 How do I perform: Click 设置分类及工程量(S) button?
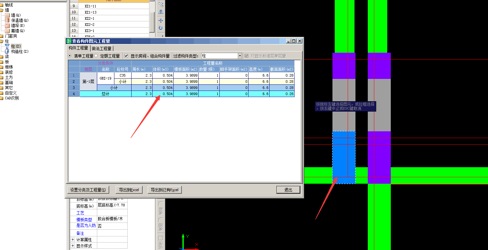(88, 190)
